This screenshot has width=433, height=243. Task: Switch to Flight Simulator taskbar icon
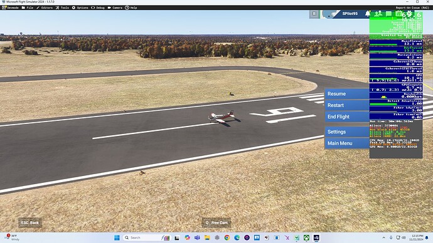(x=316, y=237)
